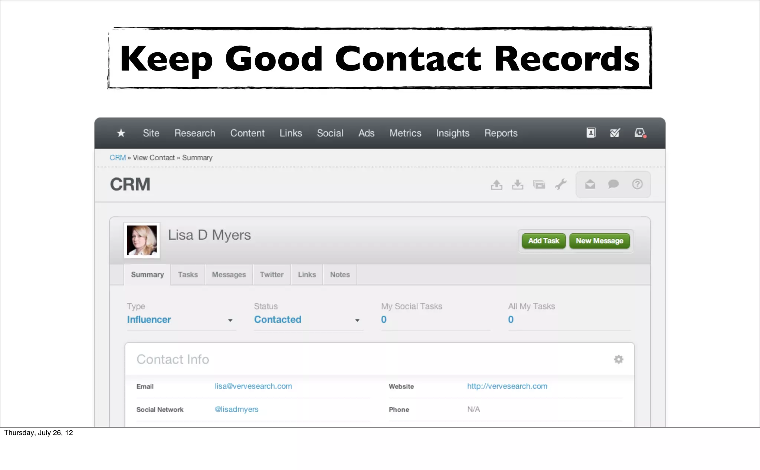The image size is (760, 470).
Task: Click the open envelope icon in CRM header
Action: click(x=590, y=184)
